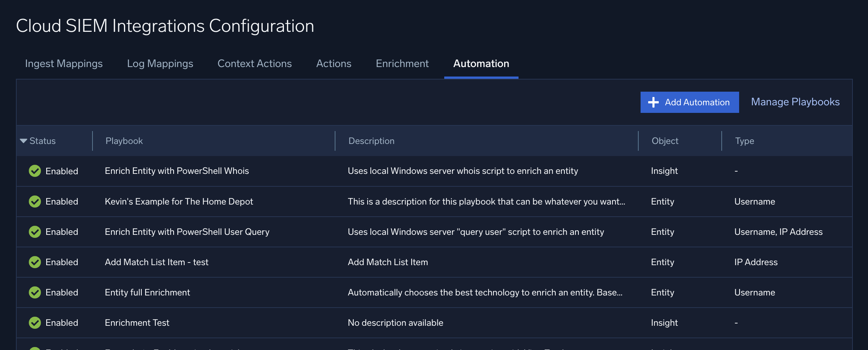Switch to the Context Actions tab
Viewport: 868px width, 350px height.
tap(254, 64)
